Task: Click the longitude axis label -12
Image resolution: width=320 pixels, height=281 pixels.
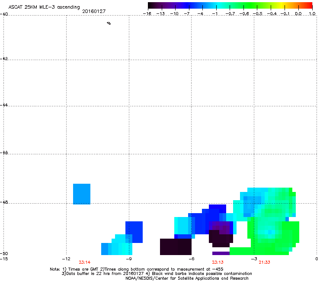Action: [66, 259]
